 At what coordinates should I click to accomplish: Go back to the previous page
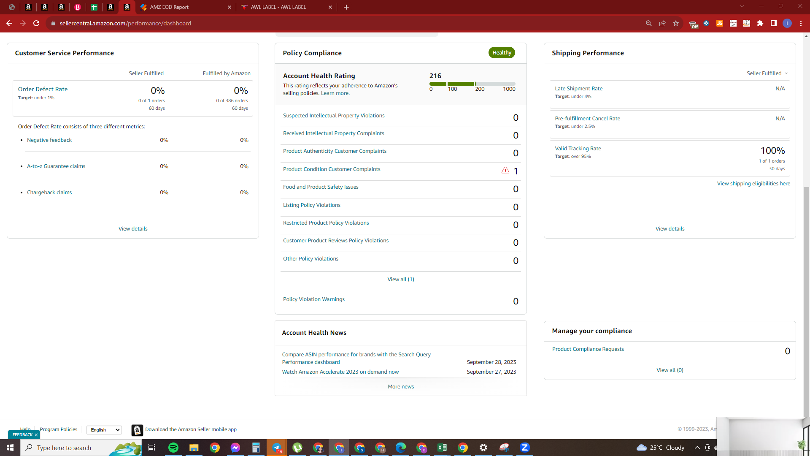9,23
